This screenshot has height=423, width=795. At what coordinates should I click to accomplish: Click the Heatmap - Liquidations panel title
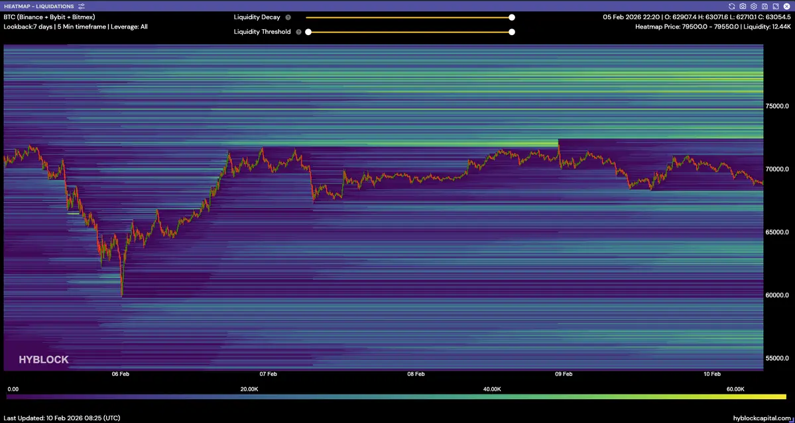[x=38, y=6]
